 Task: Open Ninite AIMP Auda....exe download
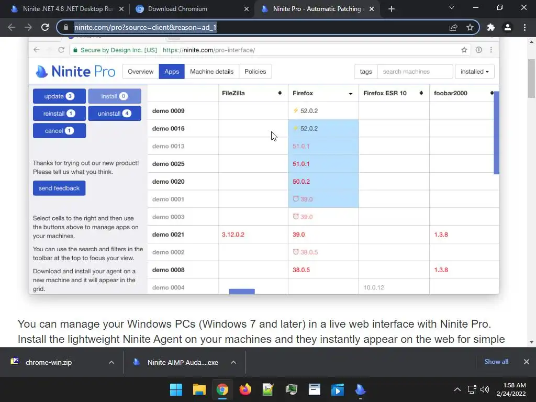pos(183,362)
